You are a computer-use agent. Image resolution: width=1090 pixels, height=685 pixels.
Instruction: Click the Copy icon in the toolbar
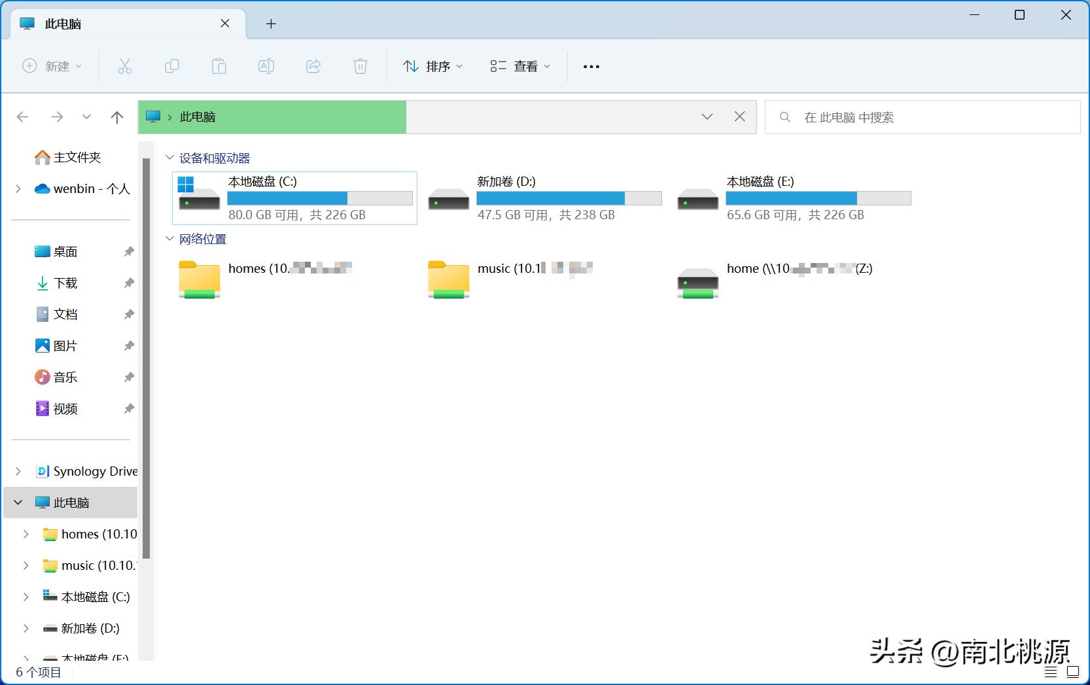(172, 66)
